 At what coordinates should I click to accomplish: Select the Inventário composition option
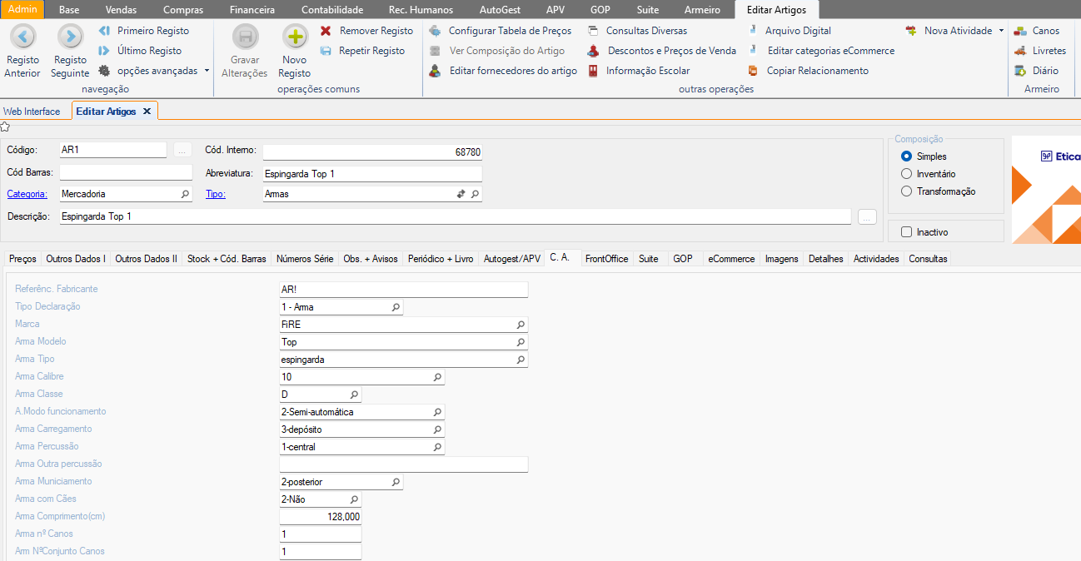(x=907, y=174)
